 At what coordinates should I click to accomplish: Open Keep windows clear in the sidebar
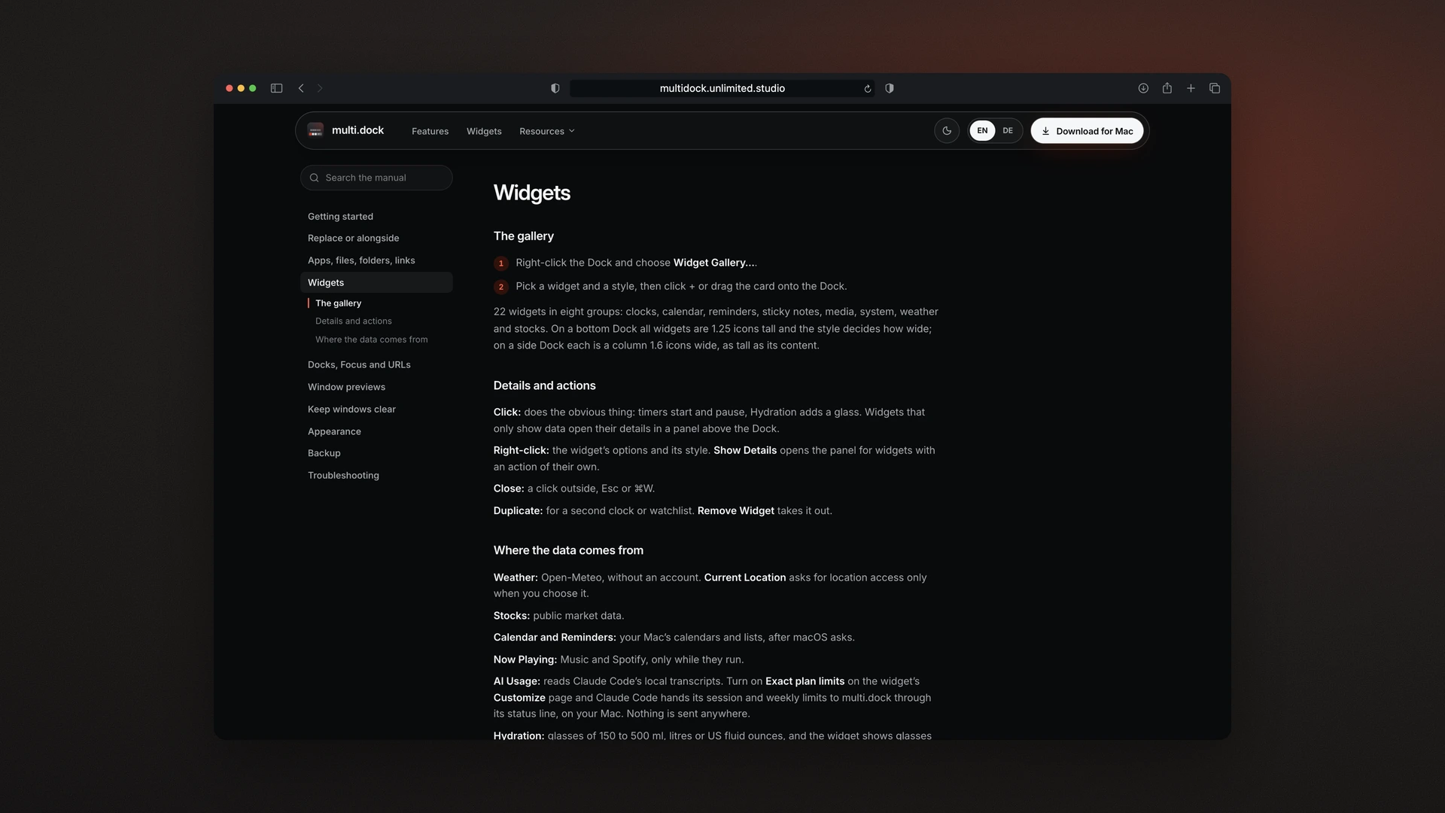pos(351,409)
